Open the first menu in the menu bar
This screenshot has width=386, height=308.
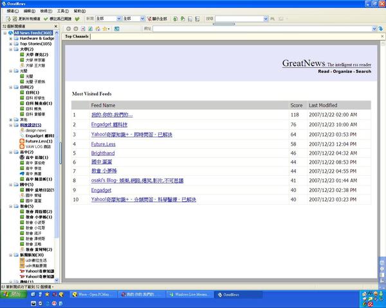pyautogui.click(x=13, y=11)
